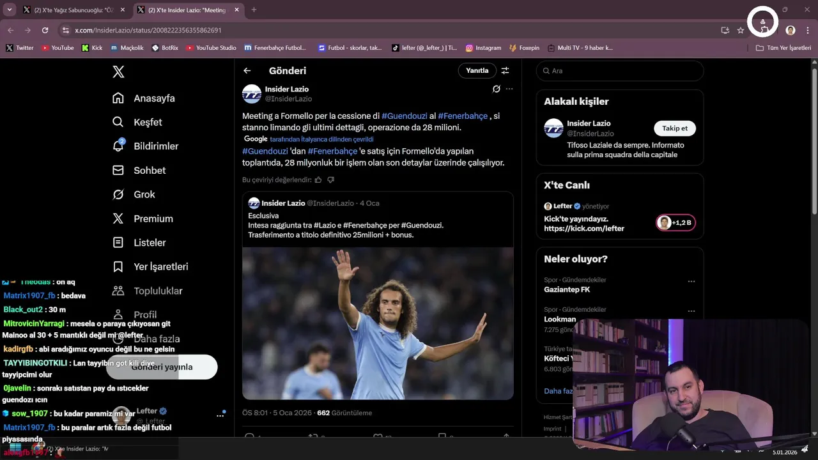Image resolution: width=818 pixels, height=460 pixels.
Task: Open the tab search dropdown arrow
Action: click(x=9, y=10)
